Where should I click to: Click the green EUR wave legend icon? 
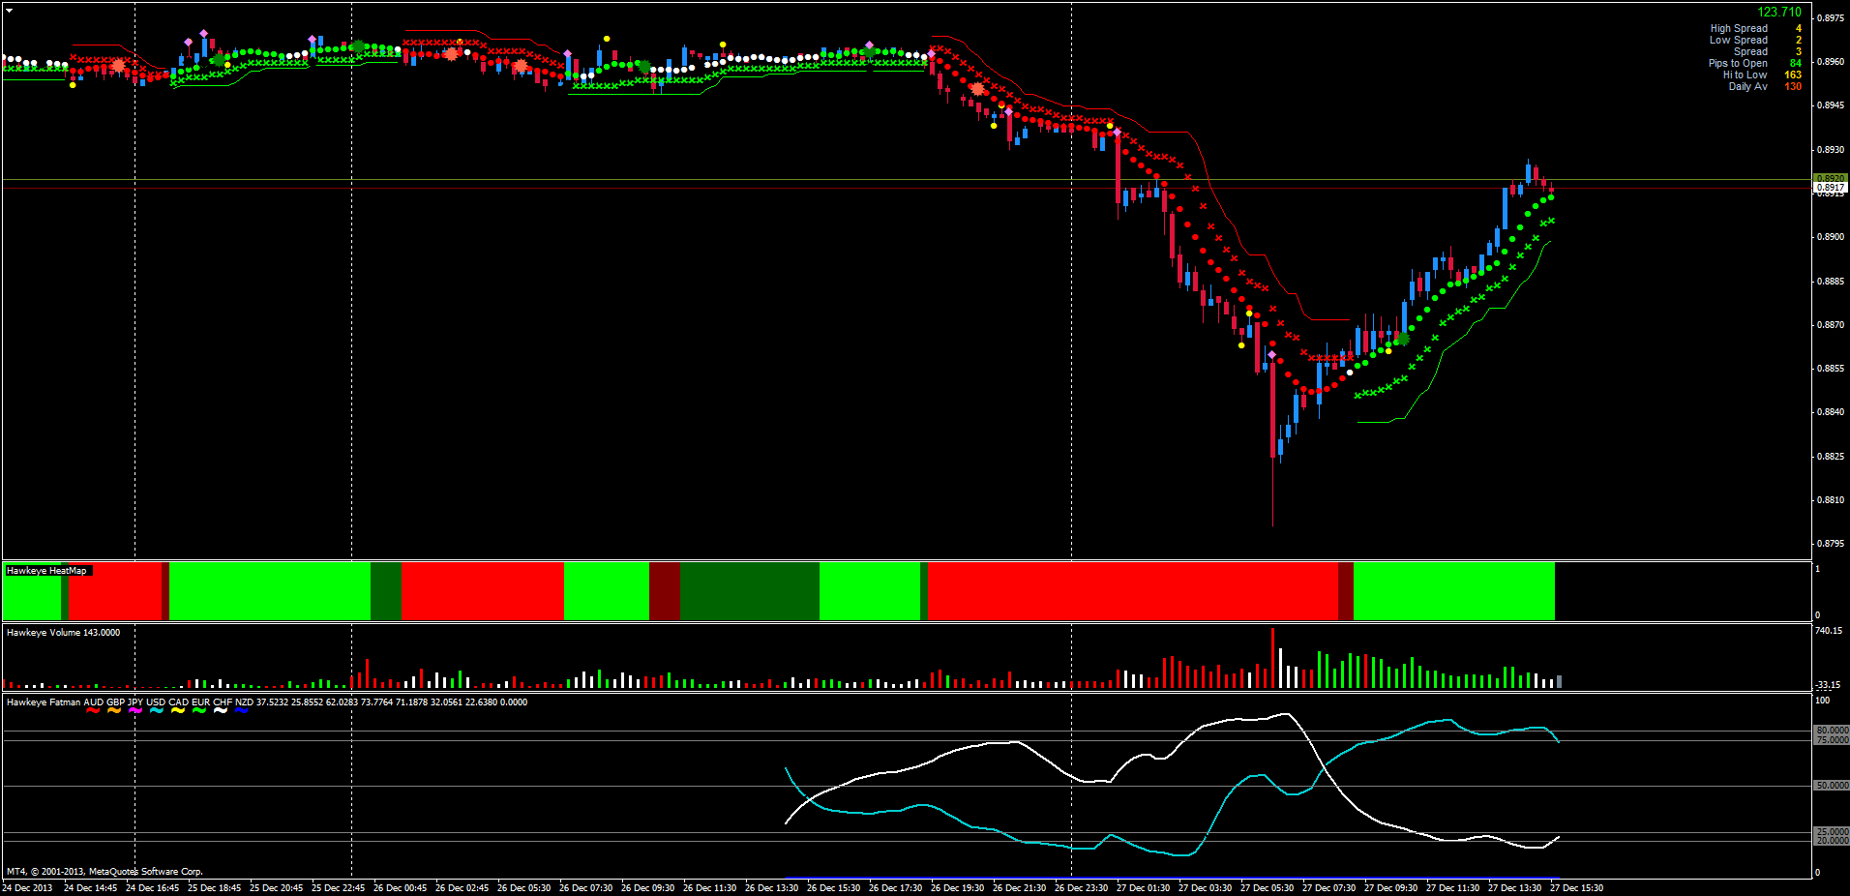[x=199, y=711]
